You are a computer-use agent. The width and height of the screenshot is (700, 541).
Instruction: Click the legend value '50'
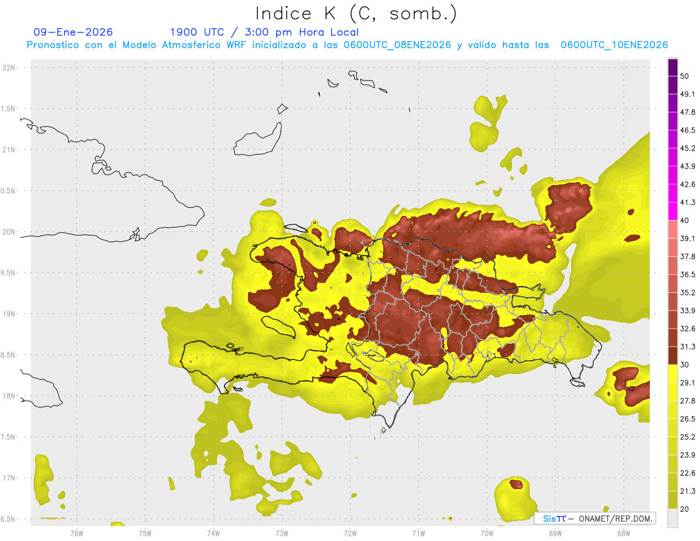(x=685, y=76)
